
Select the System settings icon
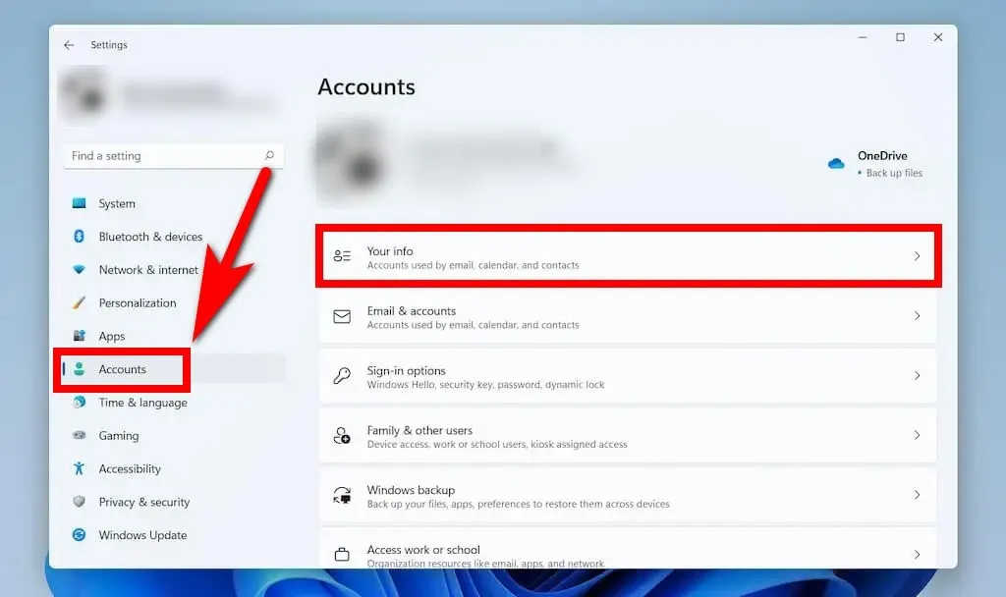coord(80,203)
